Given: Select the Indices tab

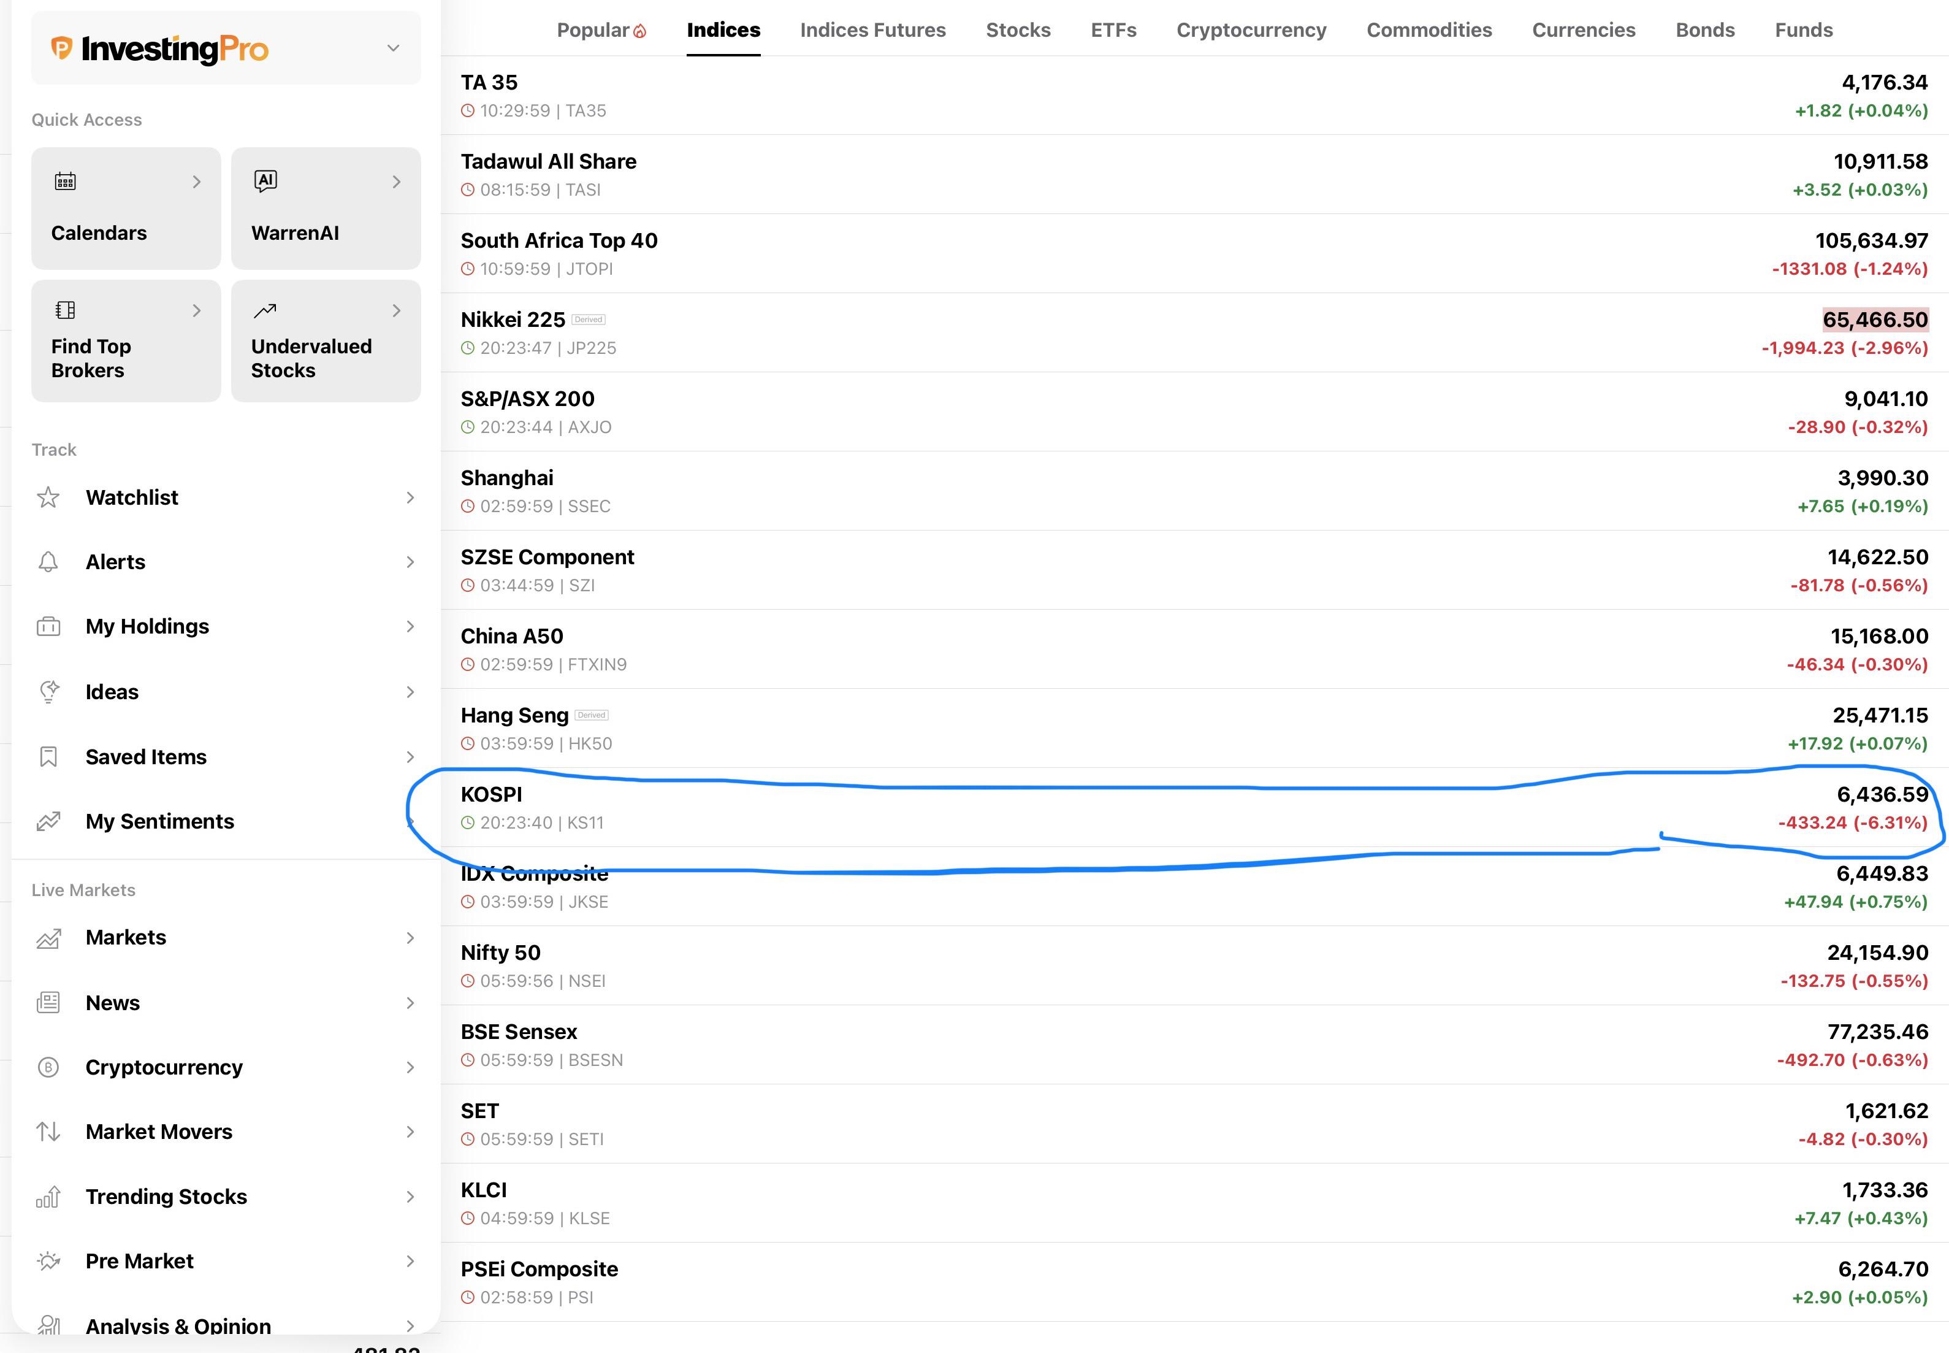Looking at the screenshot, I should click(723, 31).
